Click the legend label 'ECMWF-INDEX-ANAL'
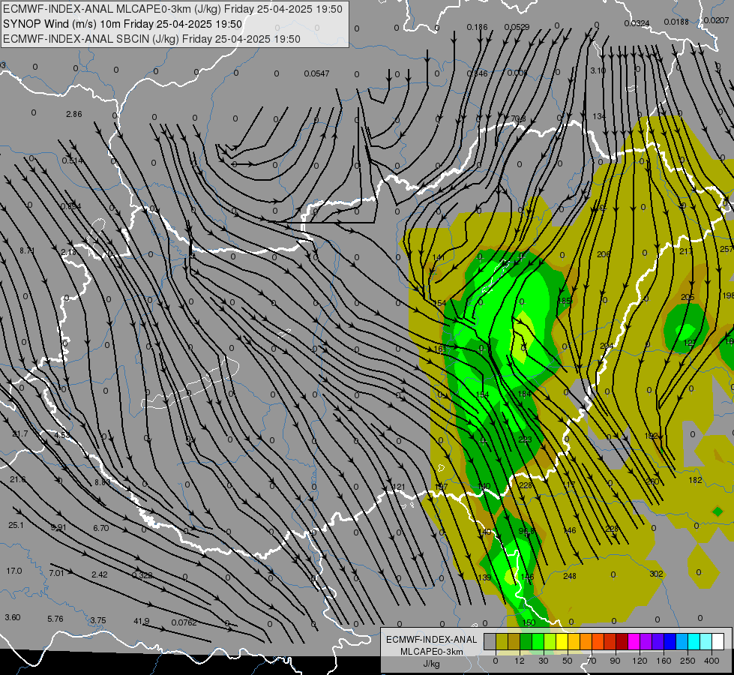 432,640
